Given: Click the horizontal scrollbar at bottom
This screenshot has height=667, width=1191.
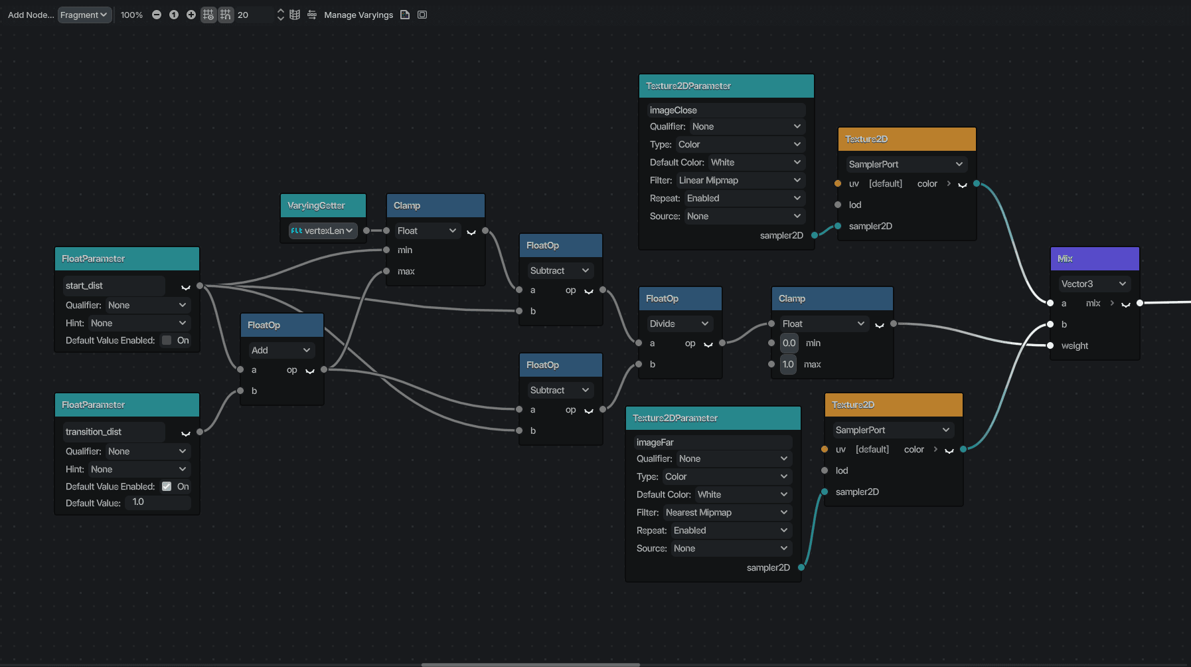Looking at the screenshot, I should click(530, 664).
